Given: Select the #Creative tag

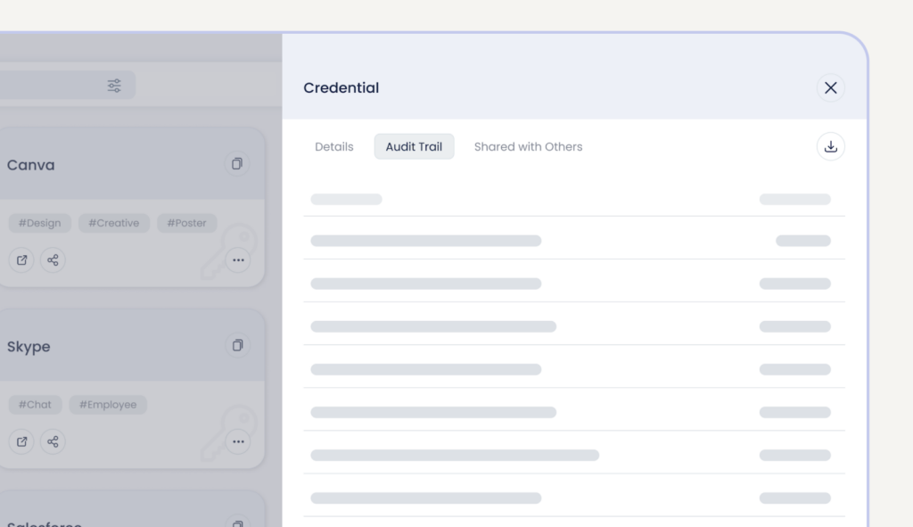Looking at the screenshot, I should click(113, 223).
